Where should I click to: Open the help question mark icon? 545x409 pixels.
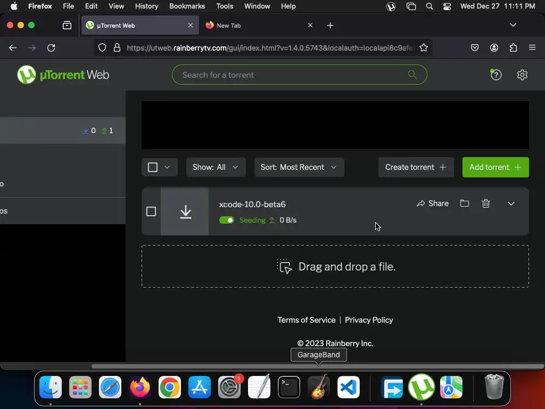click(496, 75)
